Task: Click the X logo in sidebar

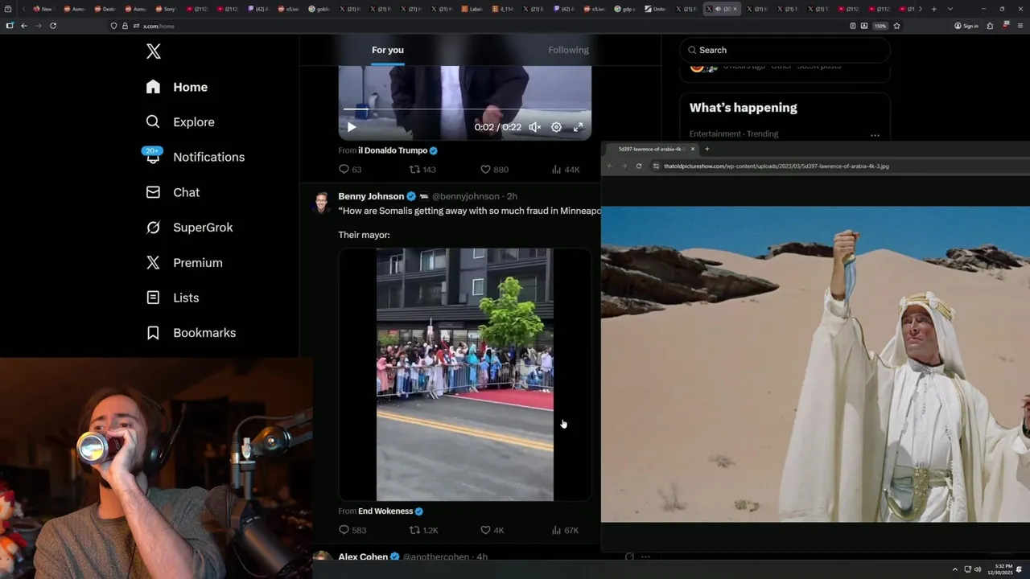Action: [154, 51]
